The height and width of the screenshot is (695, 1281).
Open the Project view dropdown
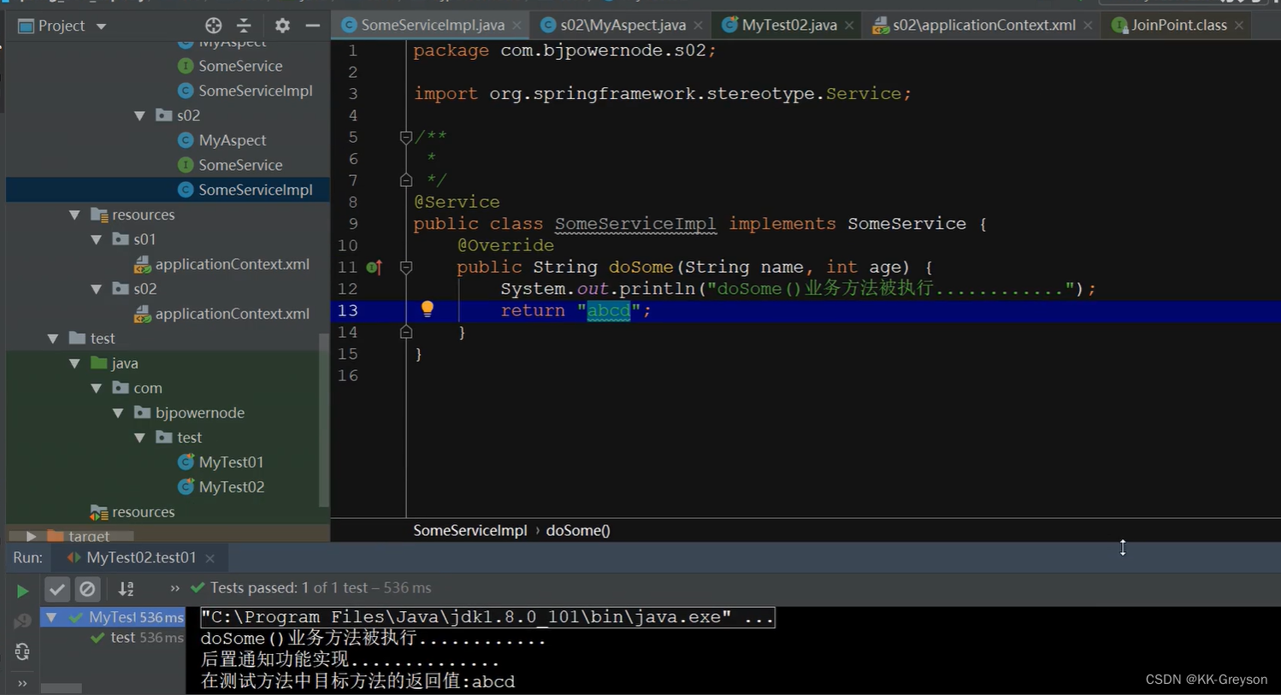101,27
